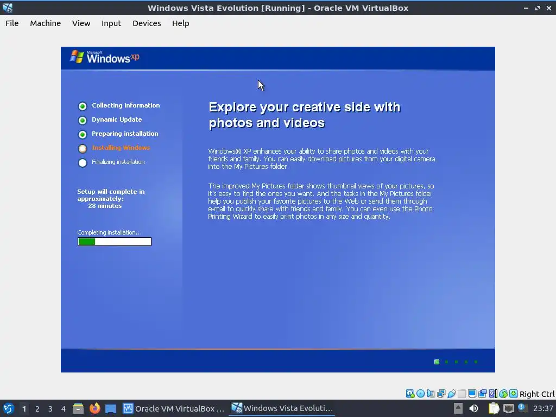Switch to workspace 4
This screenshot has height=417, width=556.
(64, 409)
